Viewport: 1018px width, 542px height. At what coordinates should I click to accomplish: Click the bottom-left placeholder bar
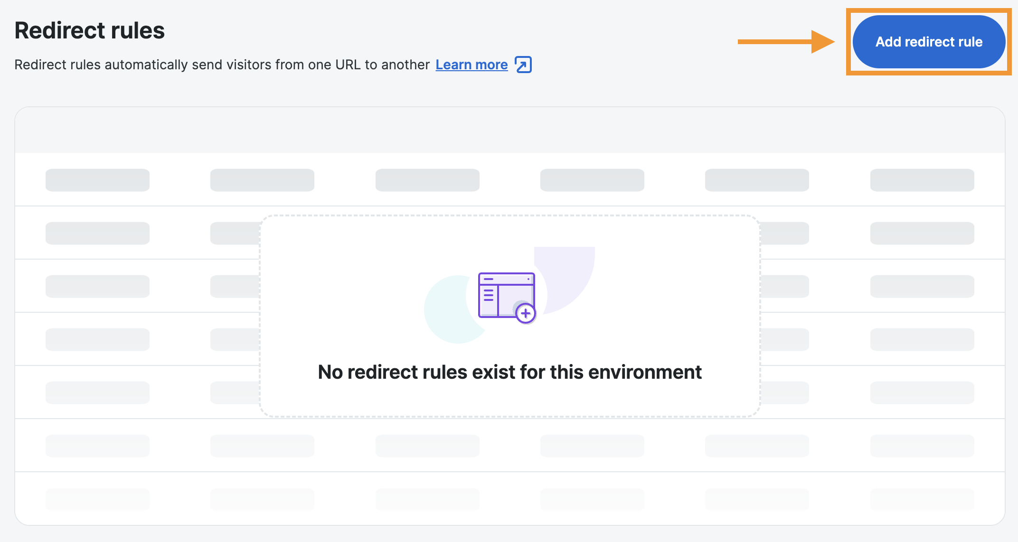pos(97,499)
